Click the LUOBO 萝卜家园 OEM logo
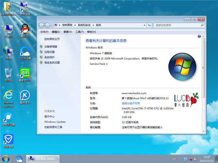 [186, 100]
